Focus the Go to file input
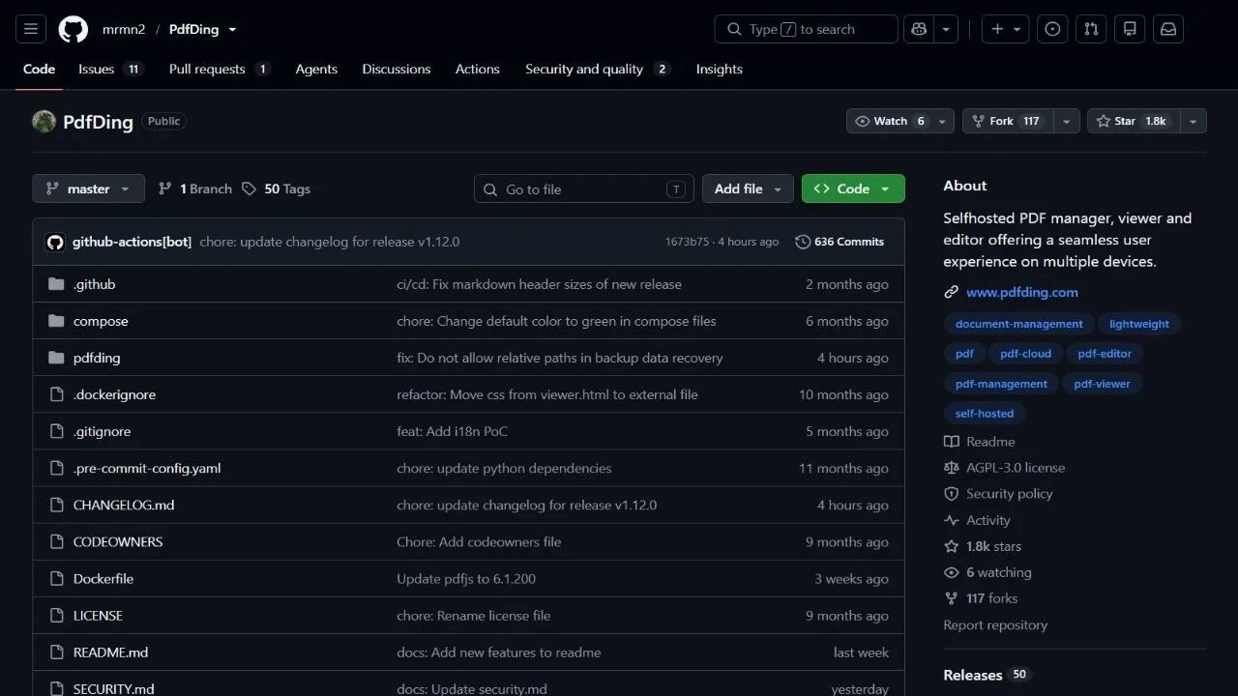Viewport: 1238px width, 696px height. point(584,188)
